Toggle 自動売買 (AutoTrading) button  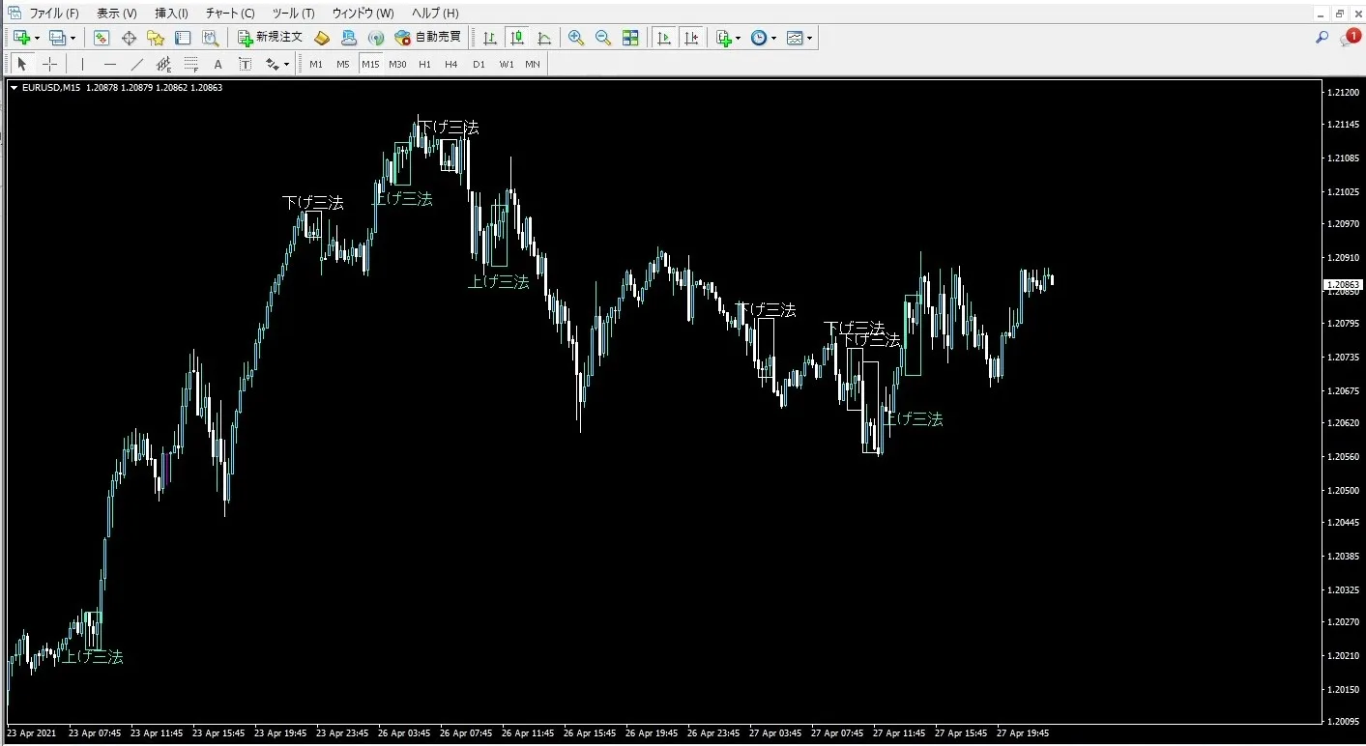point(427,38)
